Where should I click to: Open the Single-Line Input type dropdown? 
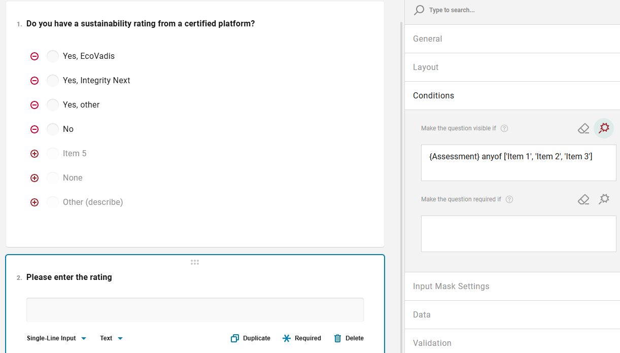click(56, 338)
